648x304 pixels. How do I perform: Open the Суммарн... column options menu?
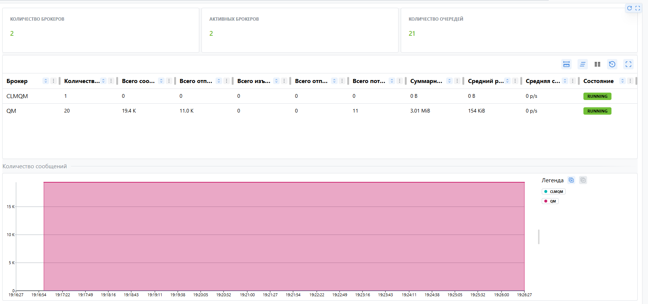point(457,81)
